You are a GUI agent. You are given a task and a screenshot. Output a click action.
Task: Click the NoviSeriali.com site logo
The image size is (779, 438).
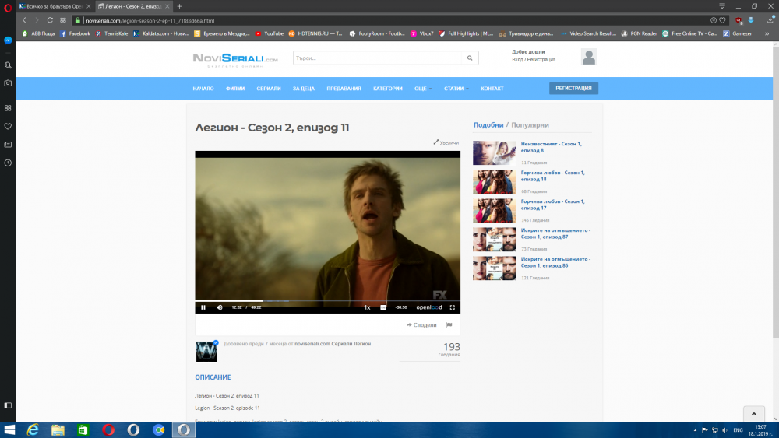click(x=235, y=60)
